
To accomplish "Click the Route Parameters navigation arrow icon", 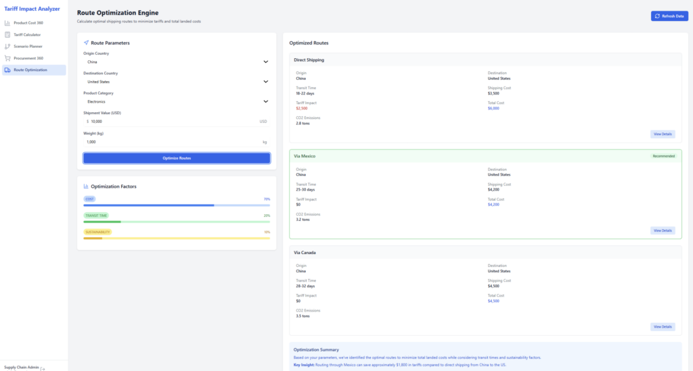I will tap(86, 43).
